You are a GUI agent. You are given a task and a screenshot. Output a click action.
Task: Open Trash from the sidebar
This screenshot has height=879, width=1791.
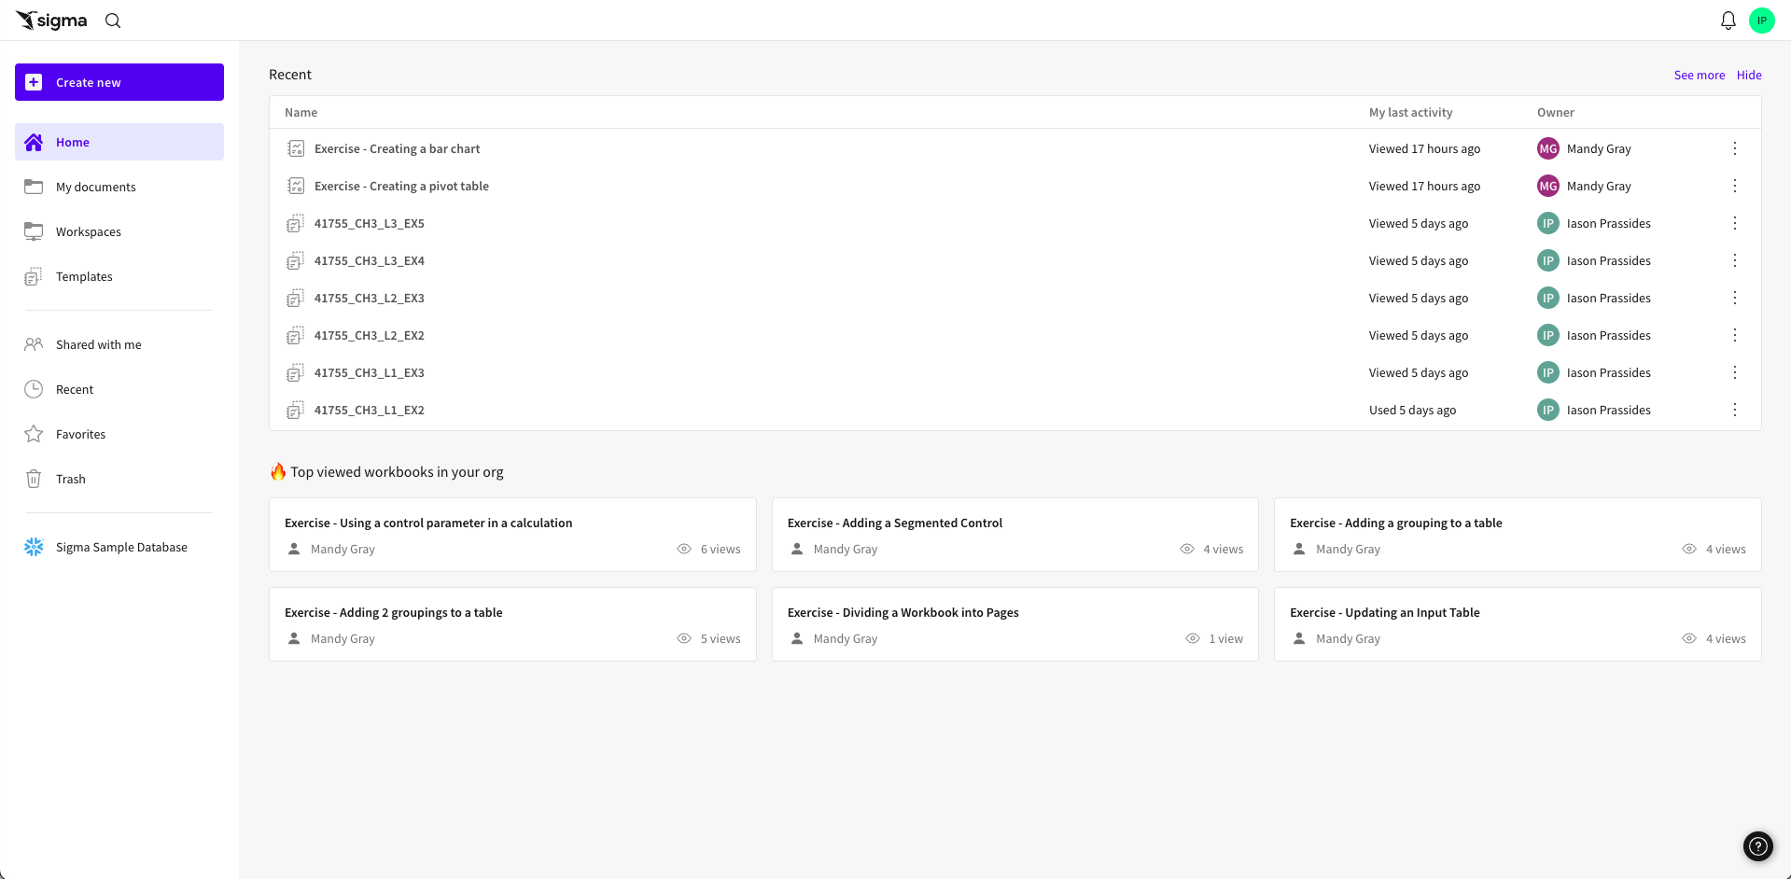[70, 479]
